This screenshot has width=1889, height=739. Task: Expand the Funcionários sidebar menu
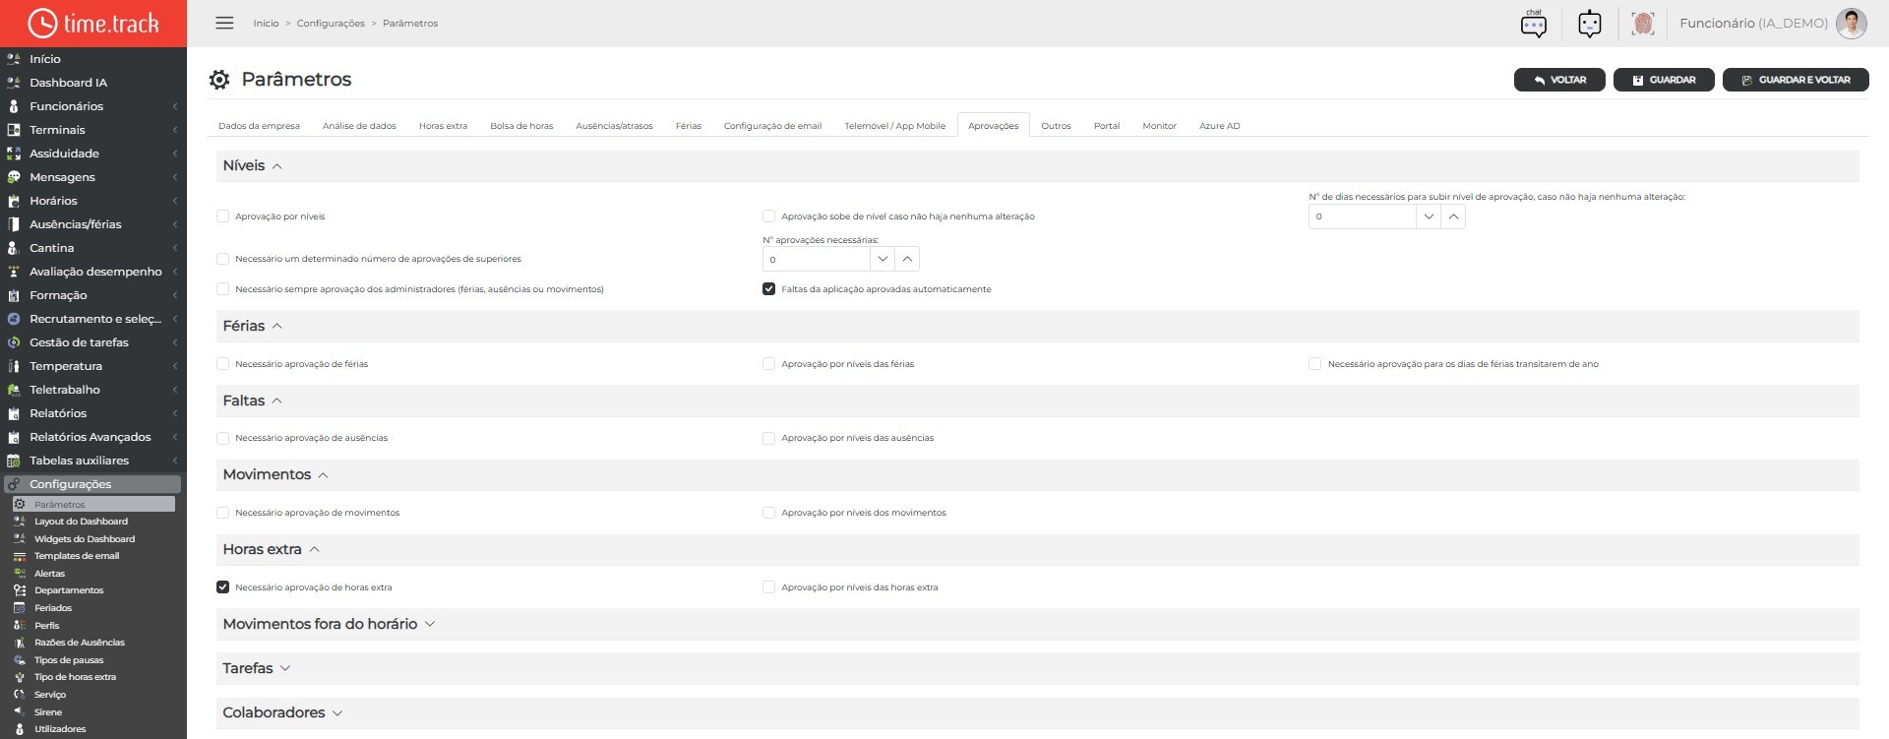point(93,106)
